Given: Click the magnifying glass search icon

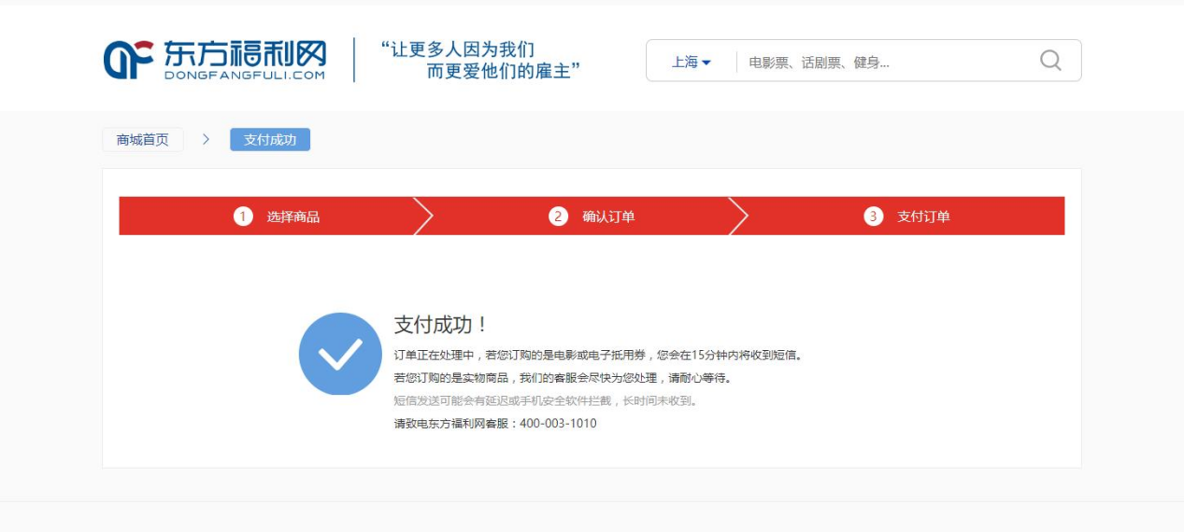Looking at the screenshot, I should (1050, 61).
